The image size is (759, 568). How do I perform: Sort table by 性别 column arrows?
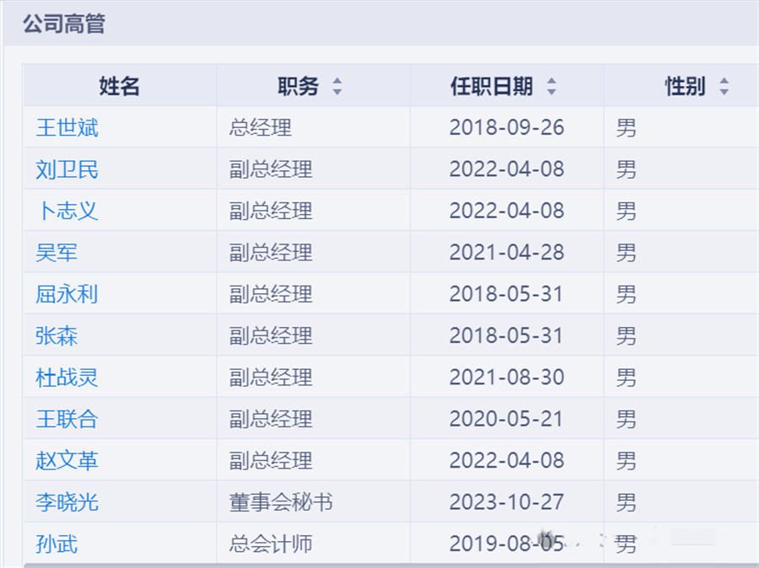coord(724,86)
